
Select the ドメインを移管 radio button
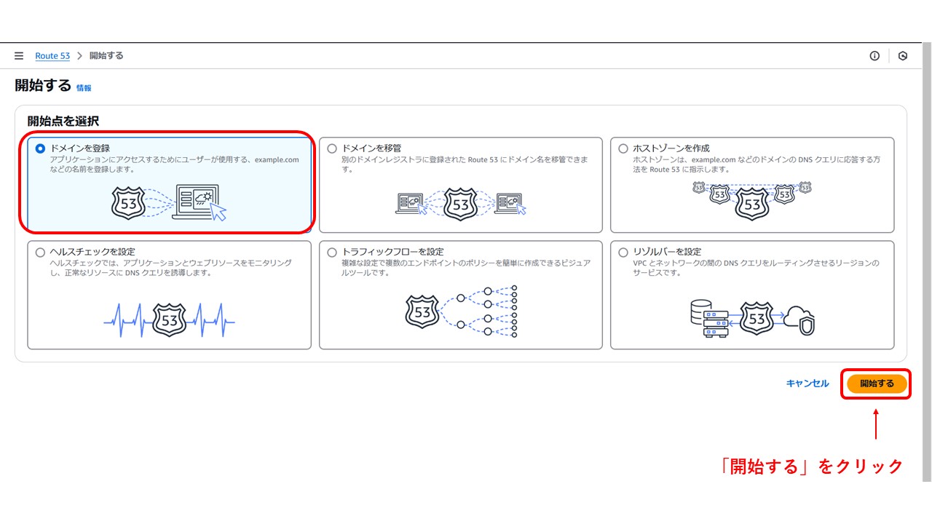(x=332, y=148)
